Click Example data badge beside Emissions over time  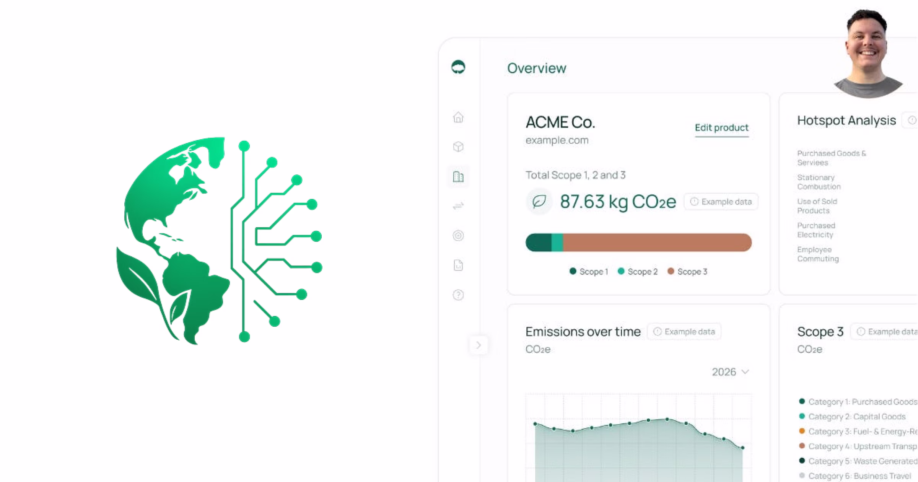(x=684, y=332)
